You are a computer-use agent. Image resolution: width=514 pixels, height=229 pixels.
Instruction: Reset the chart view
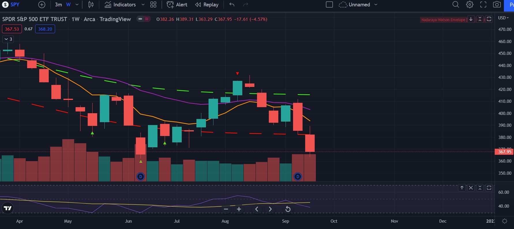[288, 209]
